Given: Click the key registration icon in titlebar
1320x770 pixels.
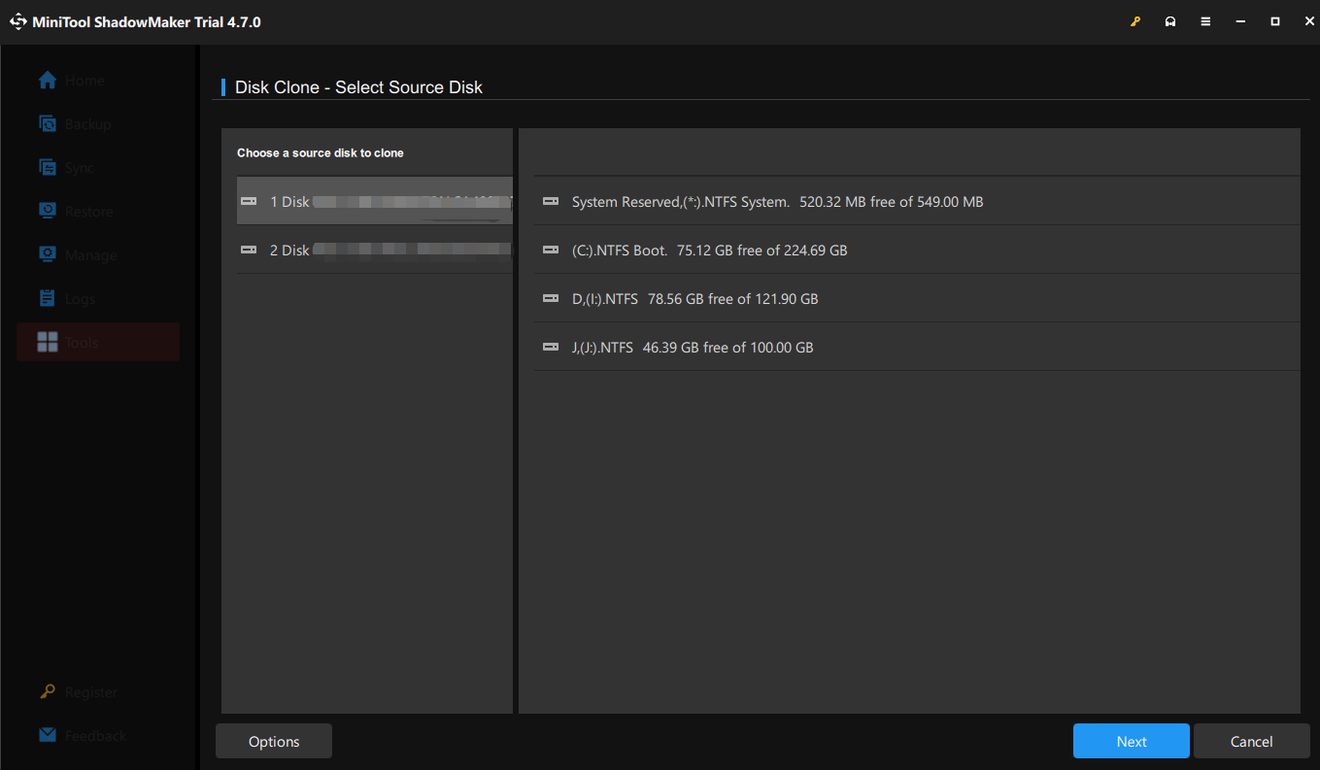Looking at the screenshot, I should [1135, 20].
